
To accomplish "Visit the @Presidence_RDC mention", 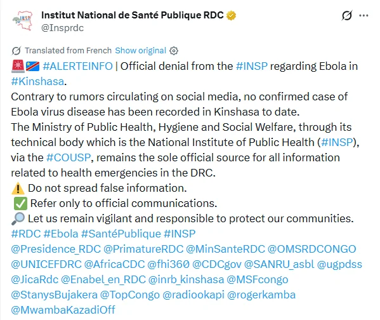I will (x=56, y=249).
